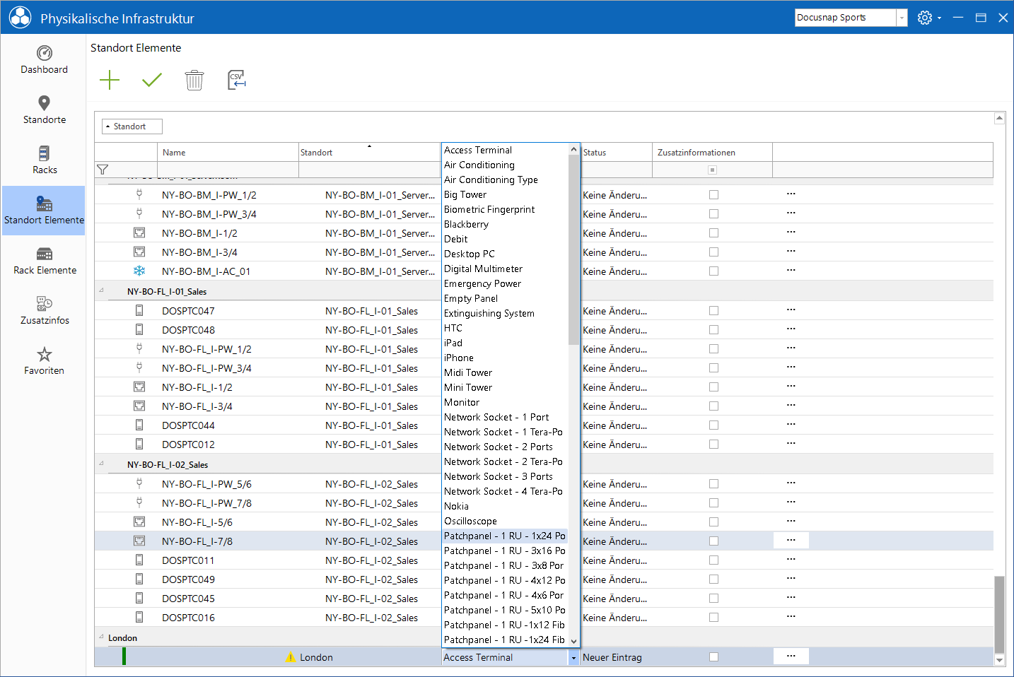Click the dropdown list scrollbar thumb
1014x677 pixels.
click(x=573, y=250)
